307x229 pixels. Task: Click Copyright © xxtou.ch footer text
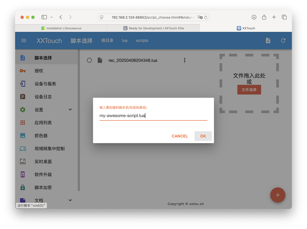[185, 204]
